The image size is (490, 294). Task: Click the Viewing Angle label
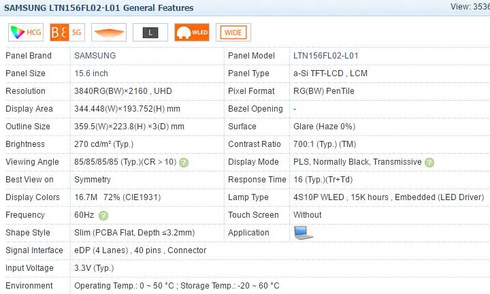tap(32, 162)
